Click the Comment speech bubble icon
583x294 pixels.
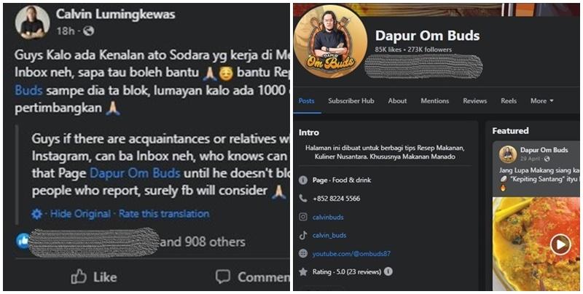pos(222,277)
